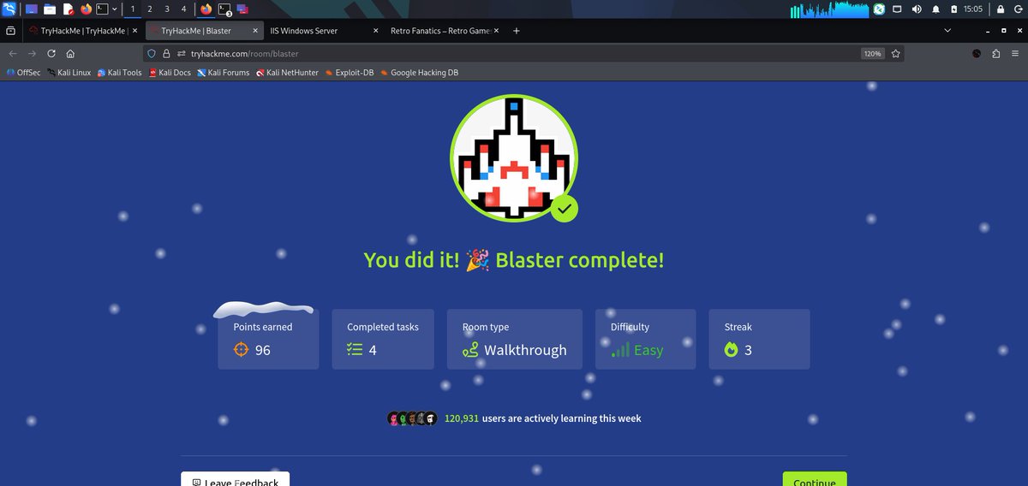The height and width of the screenshot is (486, 1028).
Task: Open the volume control tray icon
Action: coord(917,9)
